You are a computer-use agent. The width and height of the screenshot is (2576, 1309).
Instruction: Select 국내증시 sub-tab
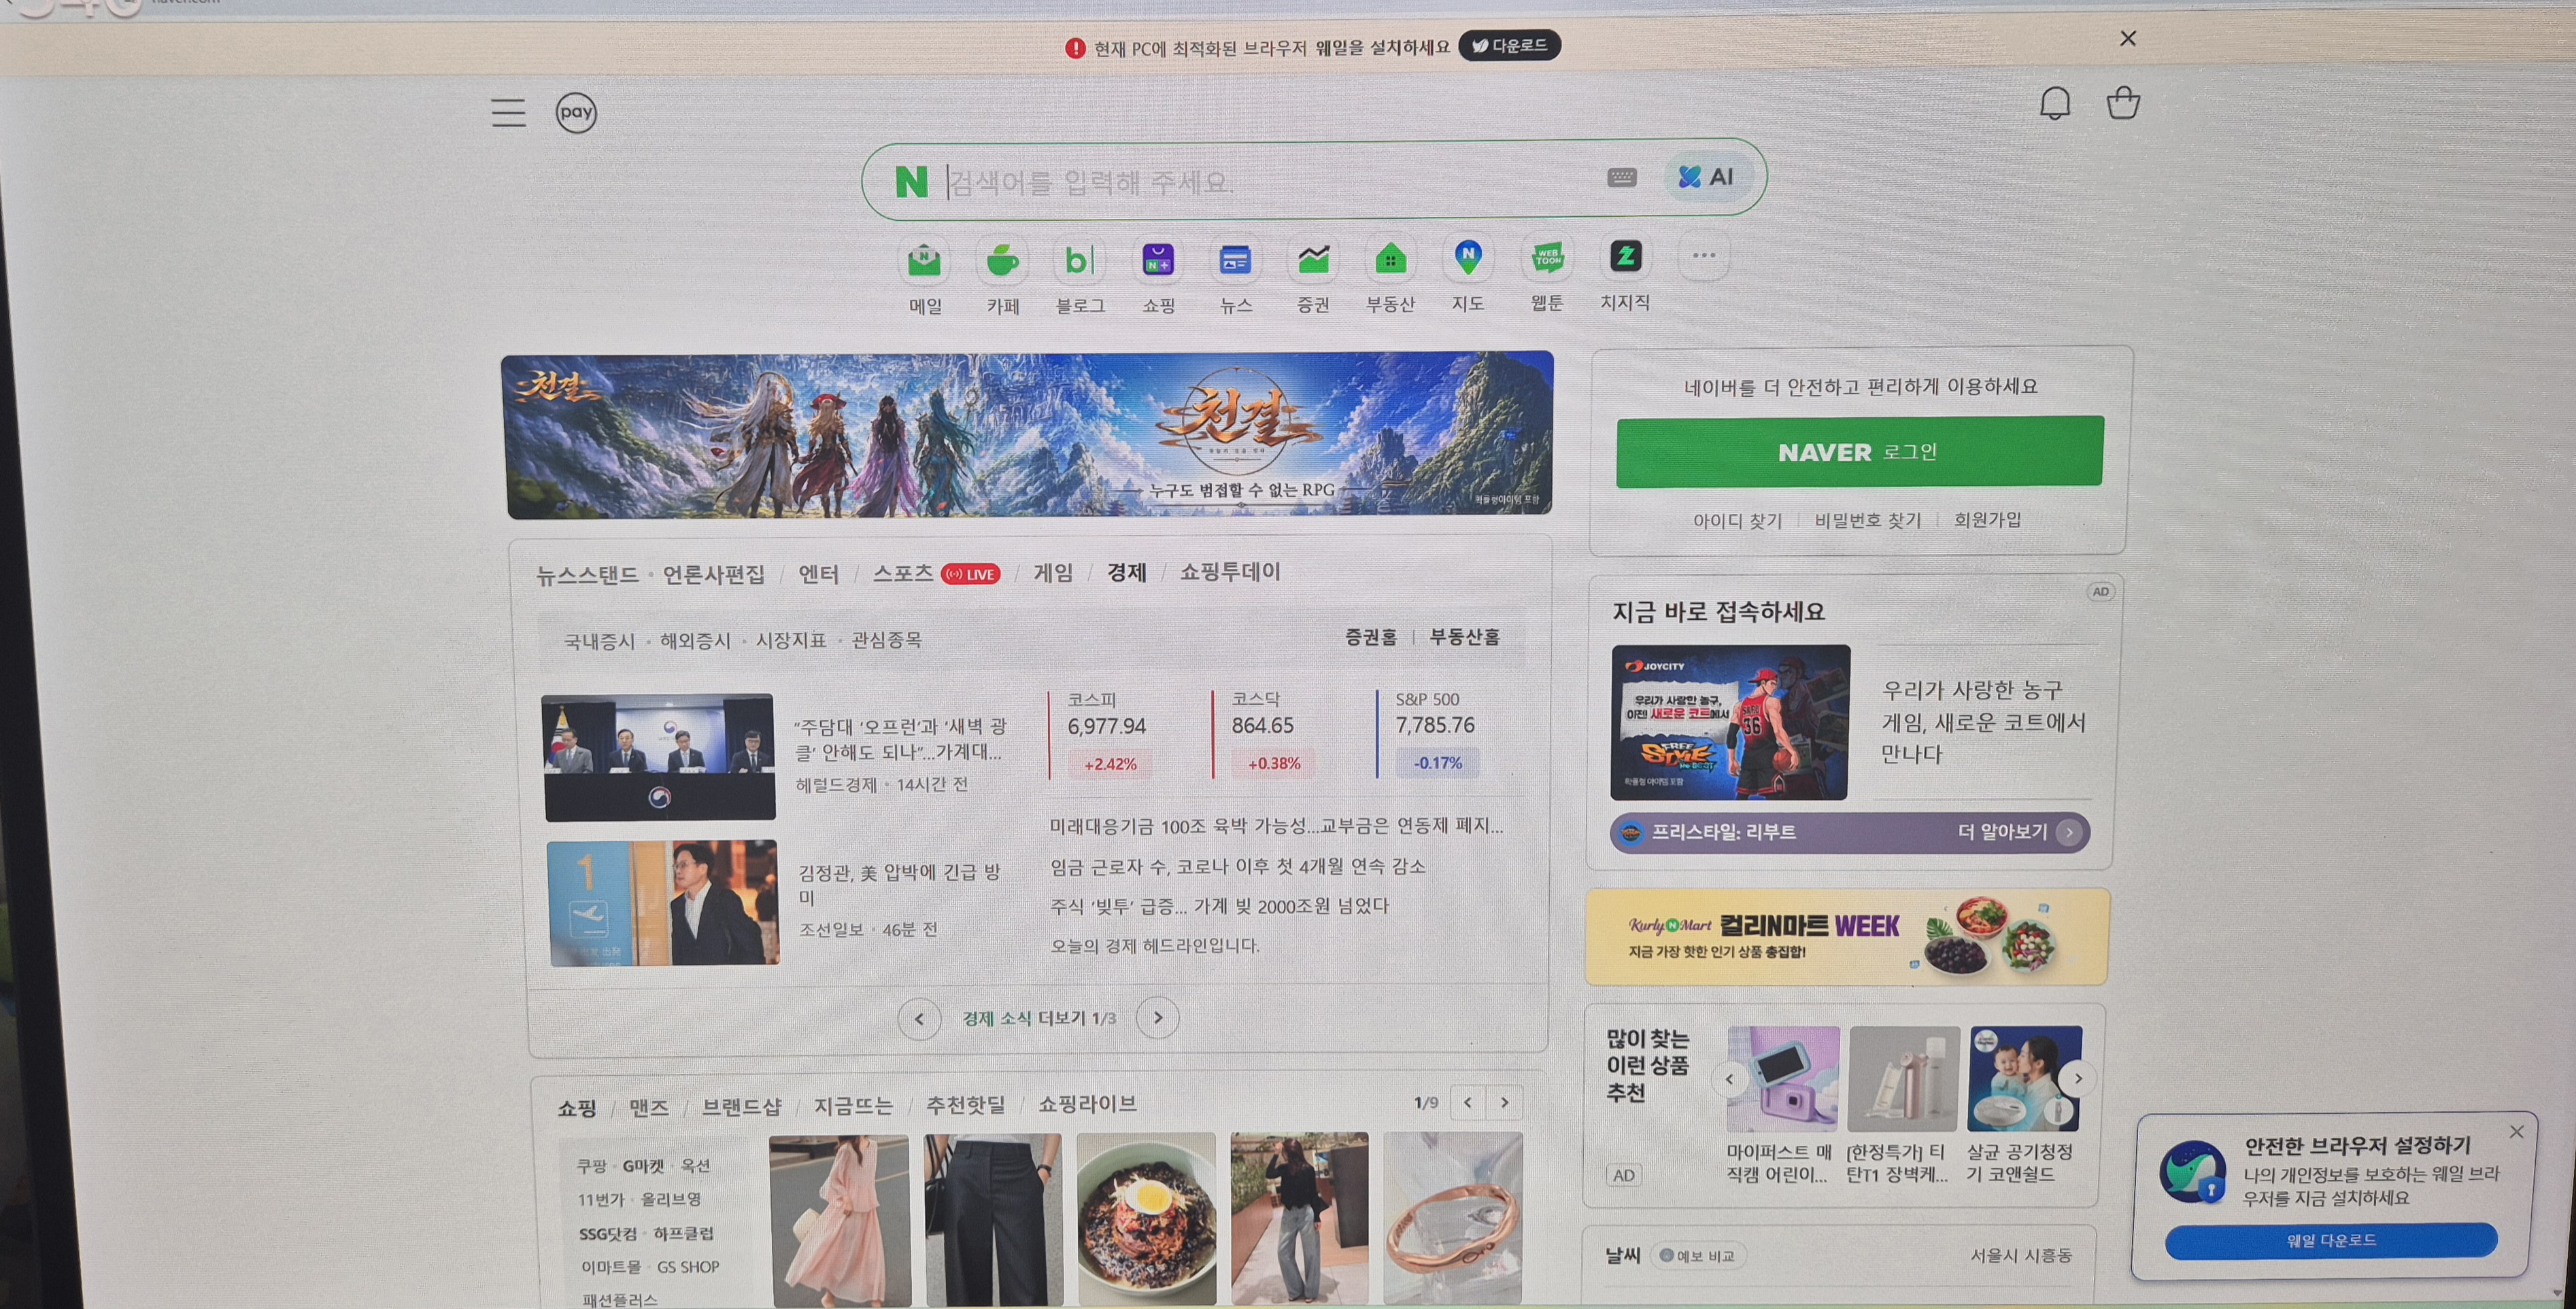click(x=599, y=642)
